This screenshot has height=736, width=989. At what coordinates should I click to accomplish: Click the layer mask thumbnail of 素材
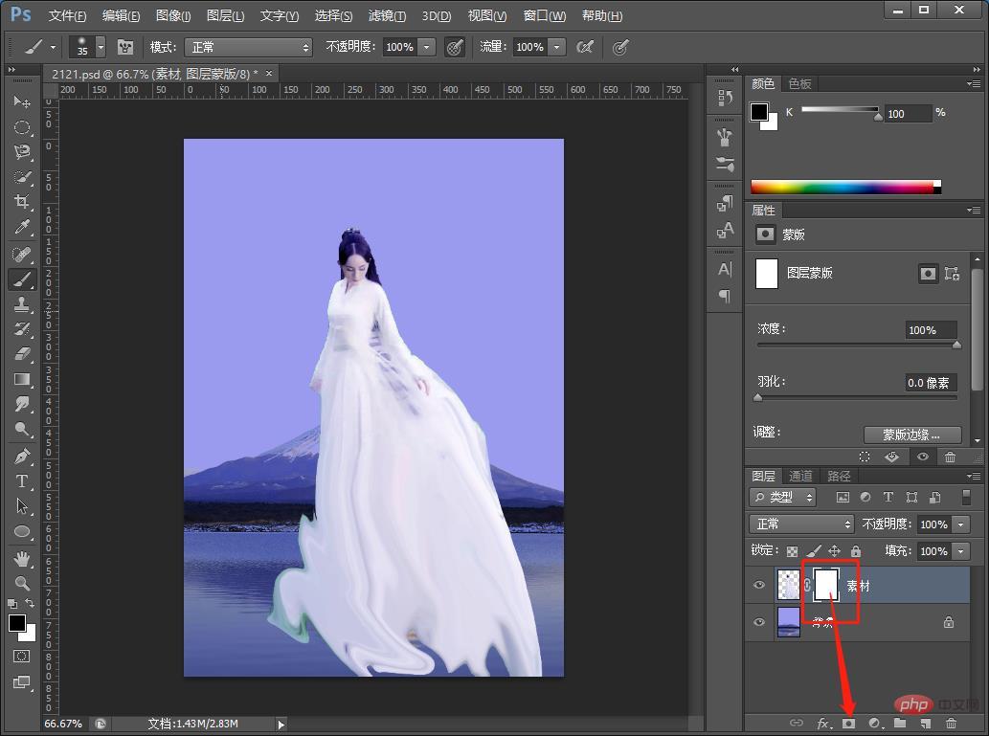[x=826, y=585]
